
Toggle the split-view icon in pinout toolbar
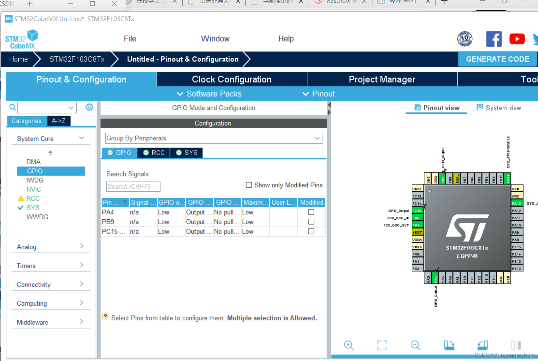point(516,345)
